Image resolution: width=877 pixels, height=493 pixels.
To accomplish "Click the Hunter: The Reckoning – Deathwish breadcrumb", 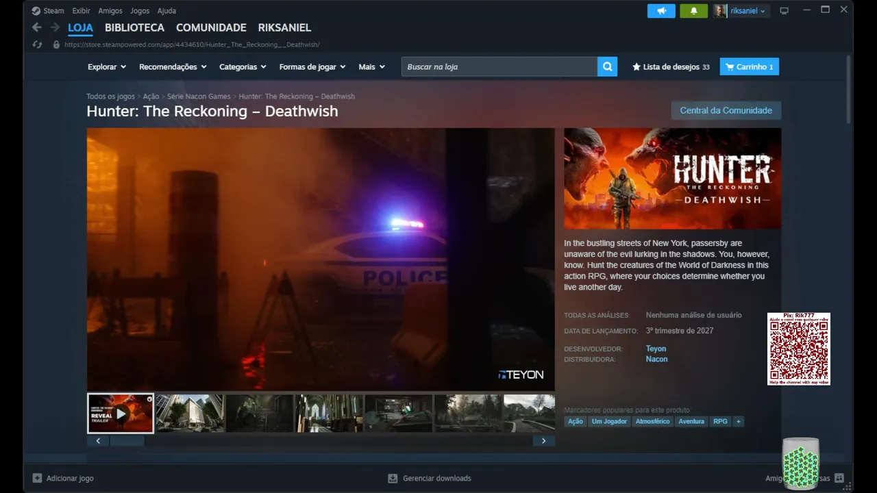I will [297, 97].
